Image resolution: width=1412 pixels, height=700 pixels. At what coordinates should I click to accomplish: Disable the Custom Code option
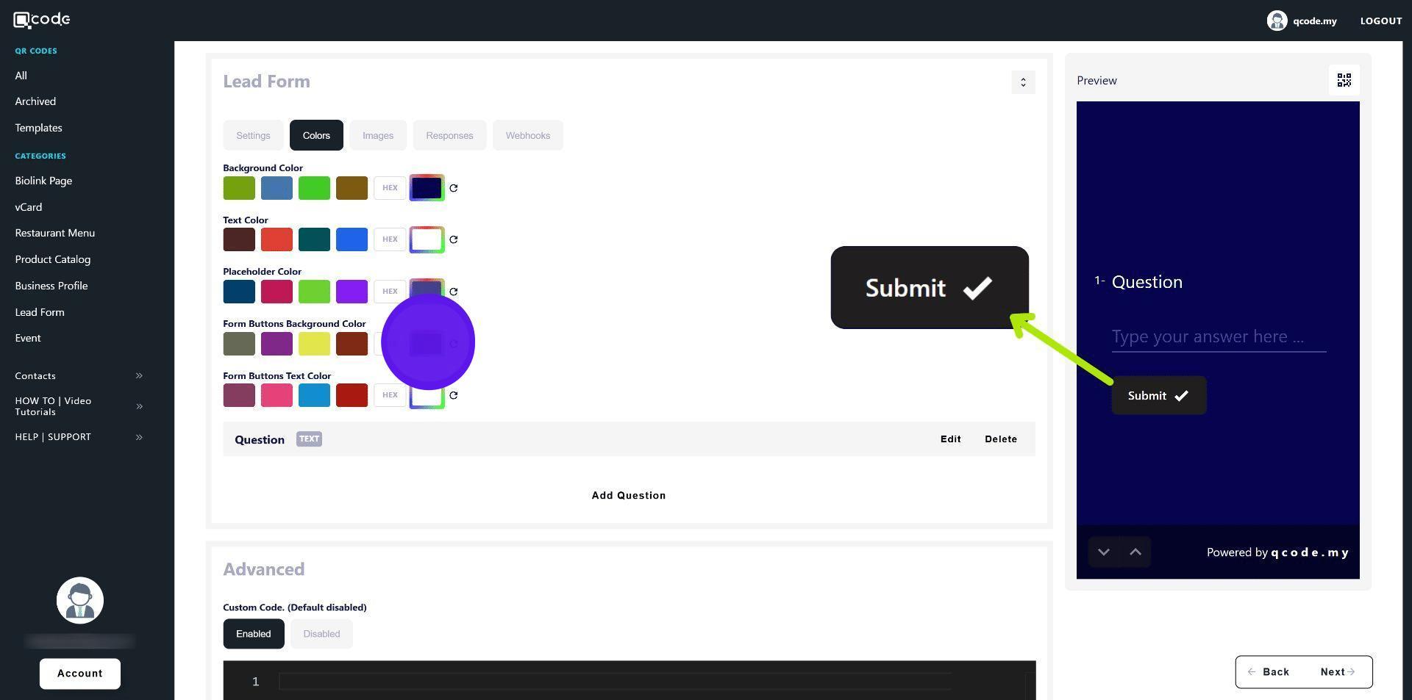coord(321,634)
